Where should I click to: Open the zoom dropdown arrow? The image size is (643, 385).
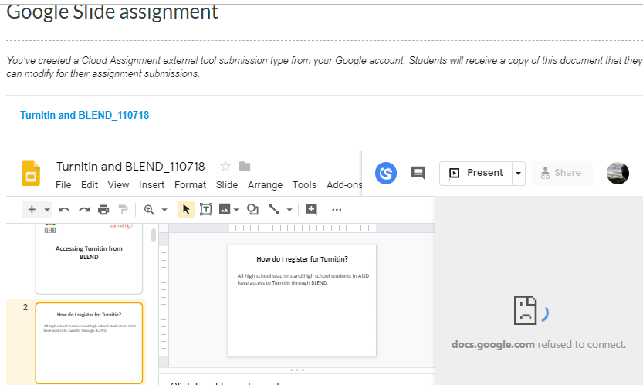click(164, 210)
